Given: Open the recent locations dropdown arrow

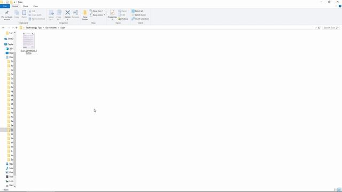Looking at the screenshot, I should [13, 28].
